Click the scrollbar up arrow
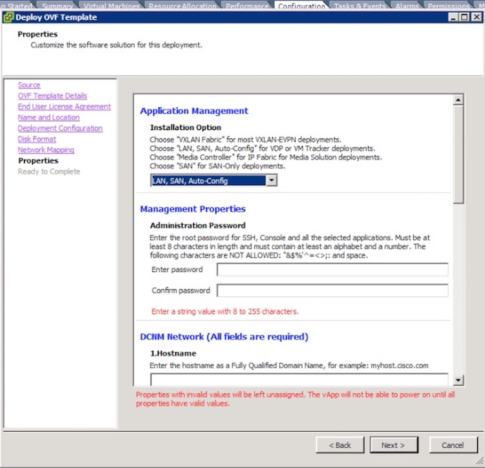 [458, 100]
